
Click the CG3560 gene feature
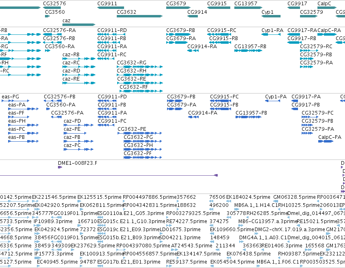pos(47,16)
